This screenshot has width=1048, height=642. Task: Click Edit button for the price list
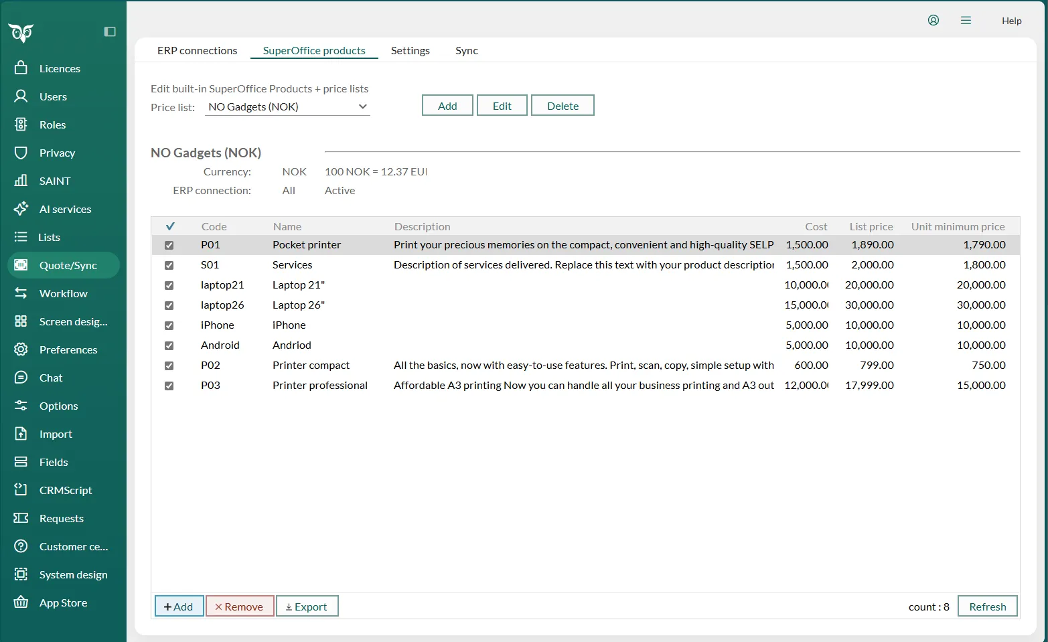[502, 106]
